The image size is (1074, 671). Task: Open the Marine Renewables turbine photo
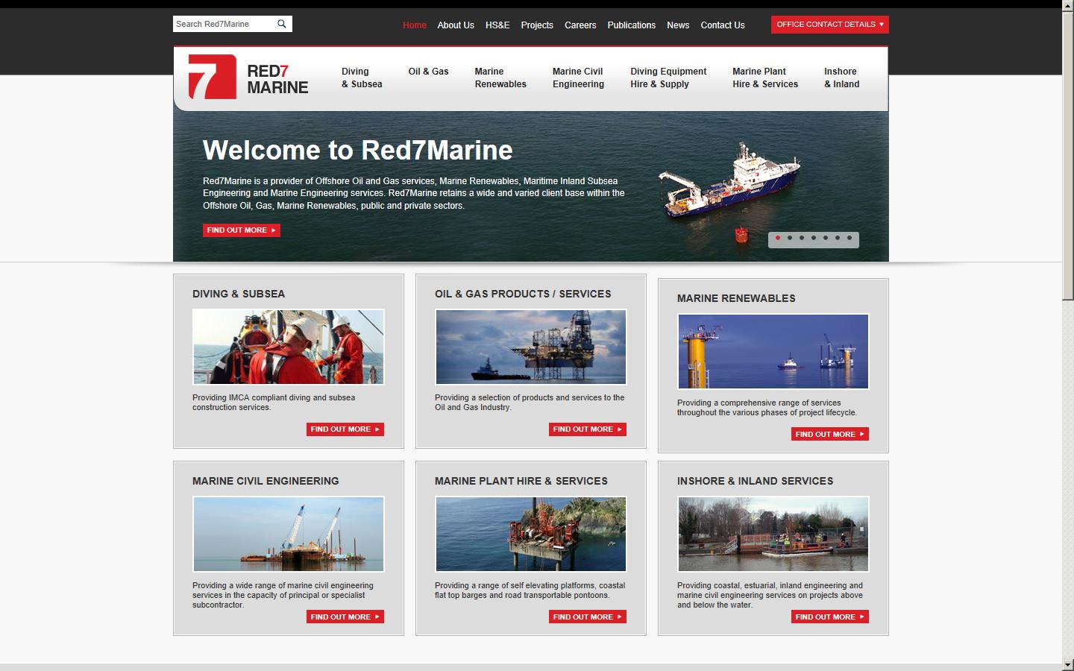pos(773,352)
